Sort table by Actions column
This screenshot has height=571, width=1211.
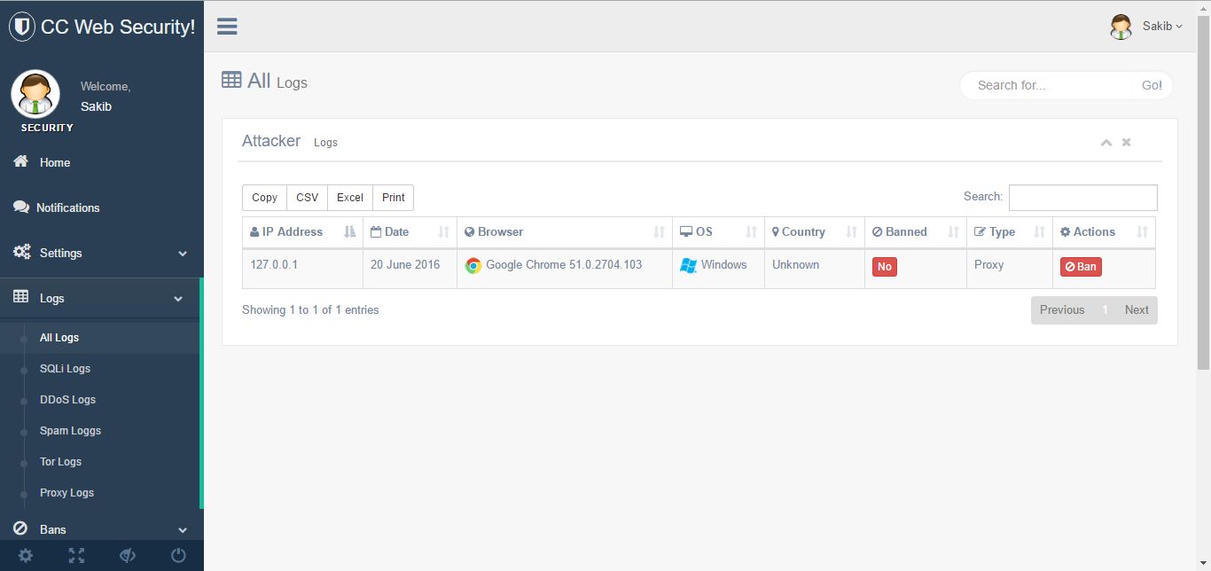click(x=1104, y=232)
